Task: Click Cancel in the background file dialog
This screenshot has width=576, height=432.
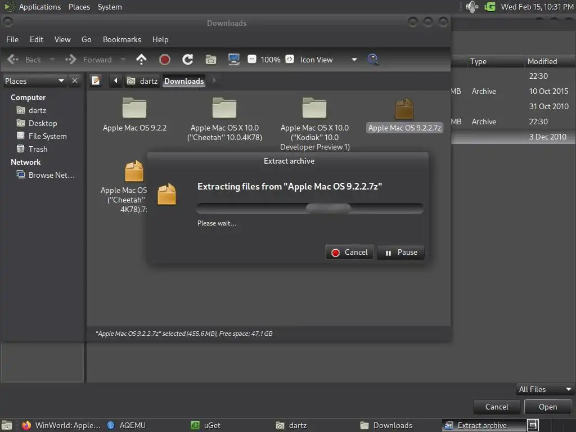Action: 497,407
